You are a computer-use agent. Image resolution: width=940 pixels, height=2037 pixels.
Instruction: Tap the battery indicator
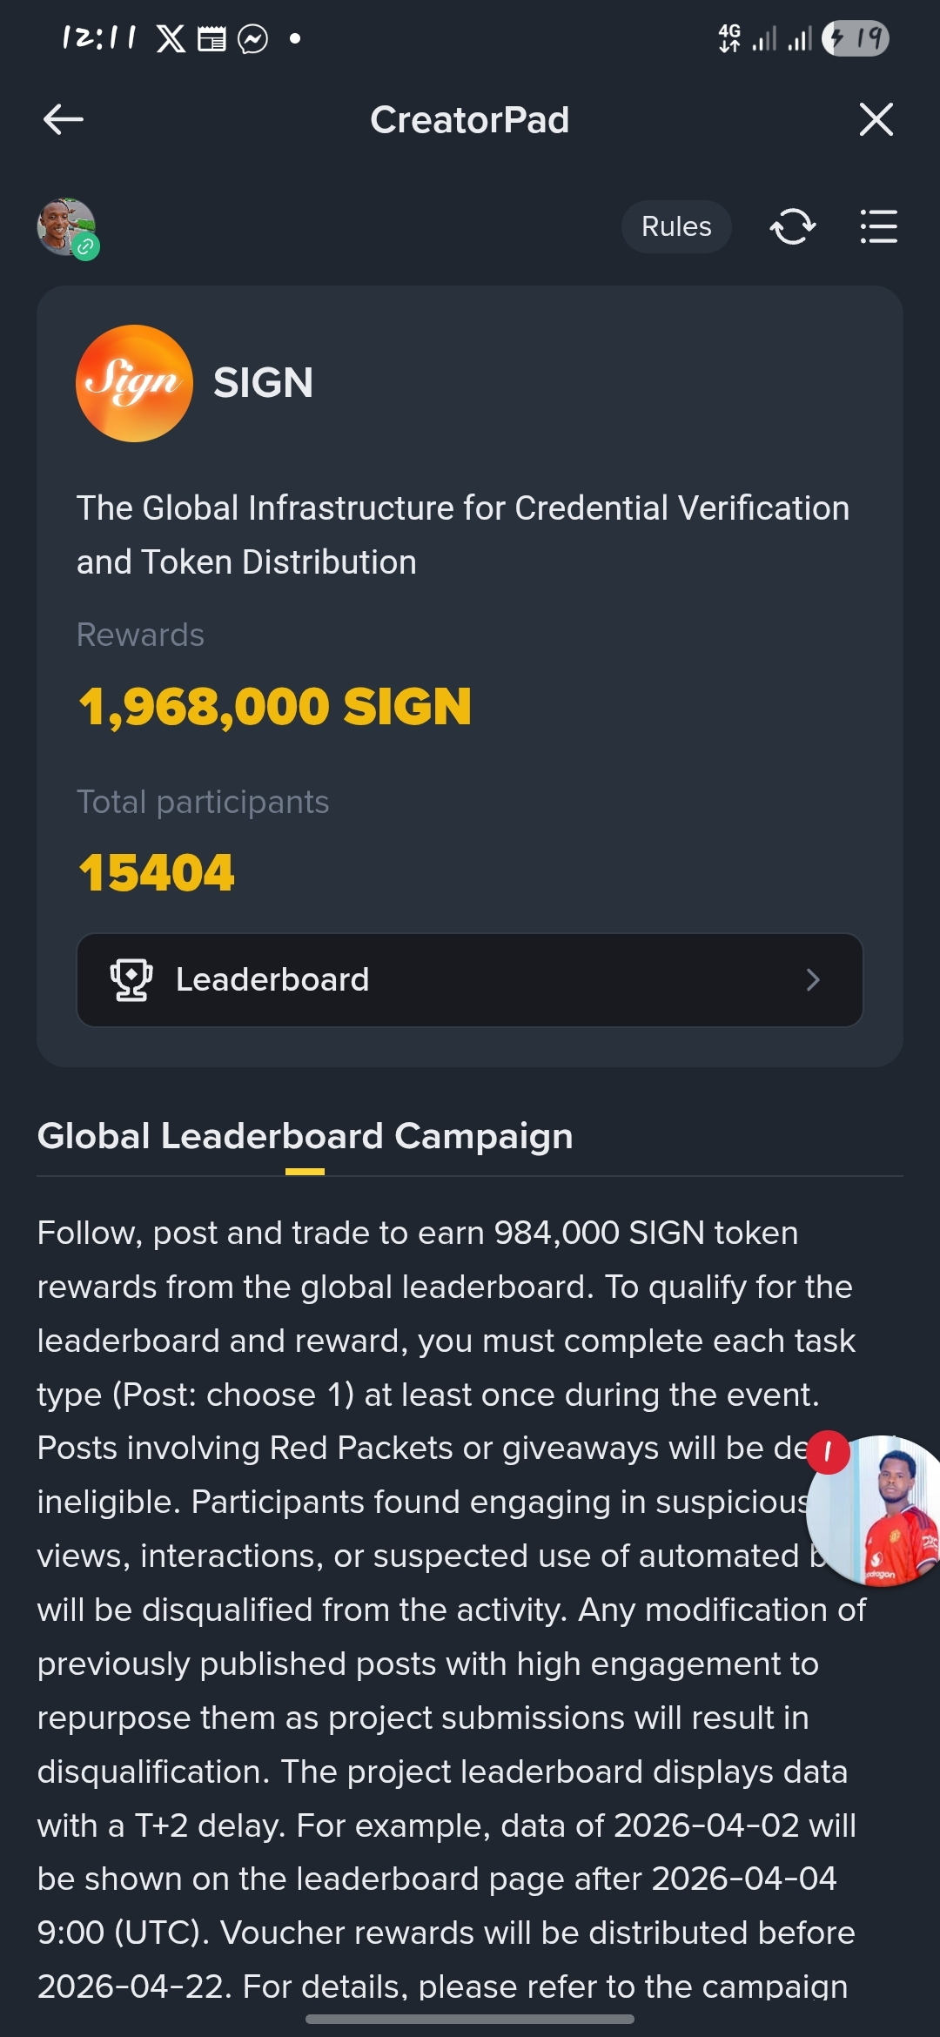(856, 38)
